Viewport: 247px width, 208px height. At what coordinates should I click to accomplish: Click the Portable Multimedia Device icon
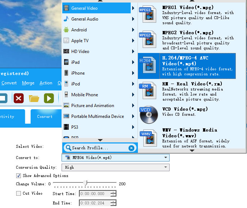(x=66, y=116)
